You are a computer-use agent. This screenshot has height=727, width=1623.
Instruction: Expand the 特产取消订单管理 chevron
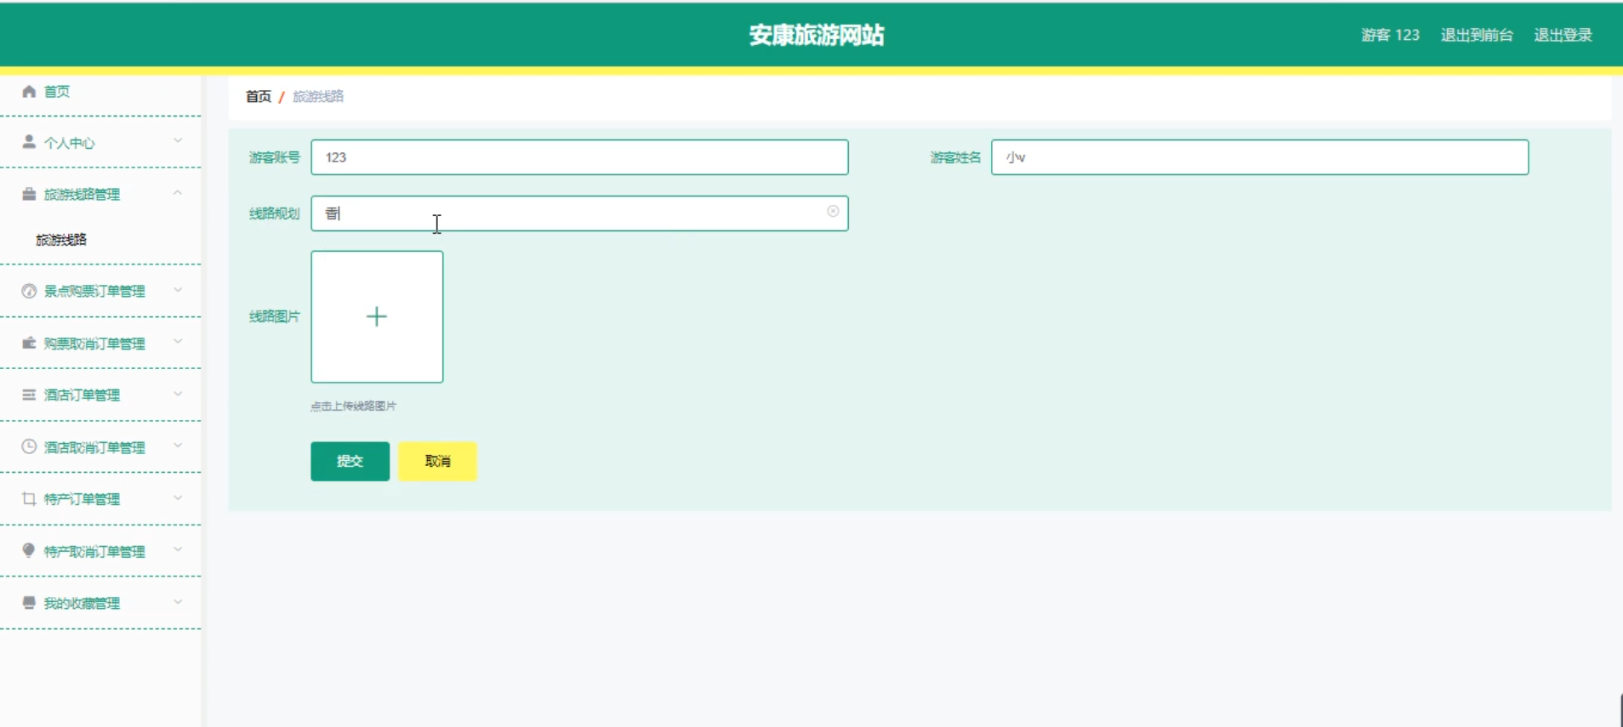pyautogui.click(x=178, y=549)
